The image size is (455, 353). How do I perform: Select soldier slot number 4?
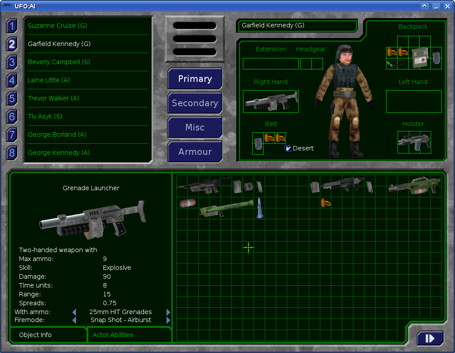(12, 81)
